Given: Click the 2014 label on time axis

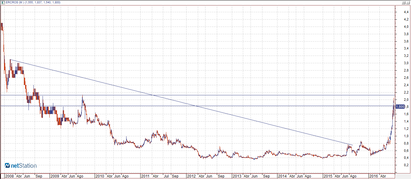Looking at the screenshot, I should click(282, 176).
